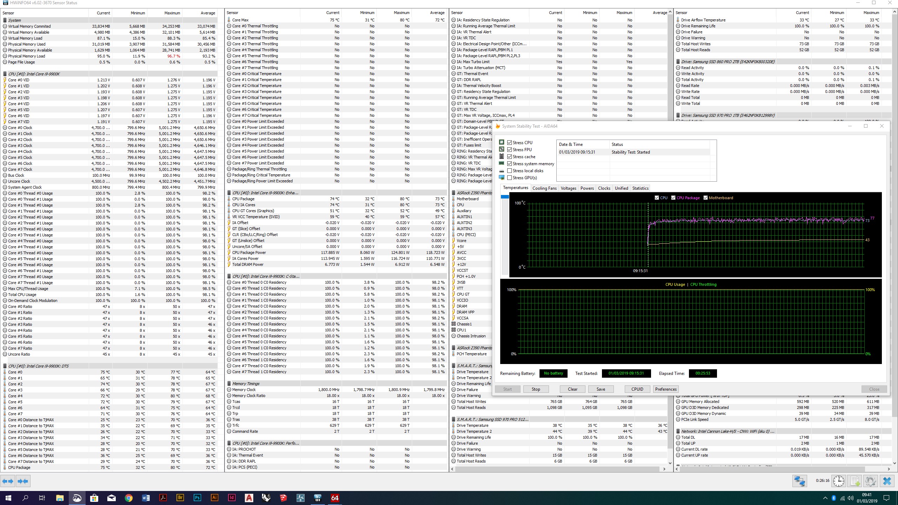The height and width of the screenshot is (505, 898).
Task: Open the AIDA64 taskbar icon
Action: (x=335, y=498)
